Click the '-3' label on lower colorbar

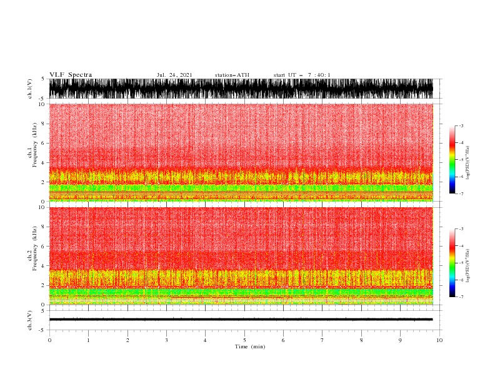461,229
